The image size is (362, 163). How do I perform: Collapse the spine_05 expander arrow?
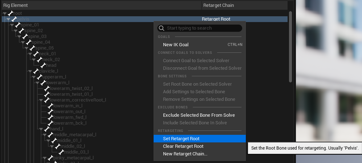(x=26, y=48)
